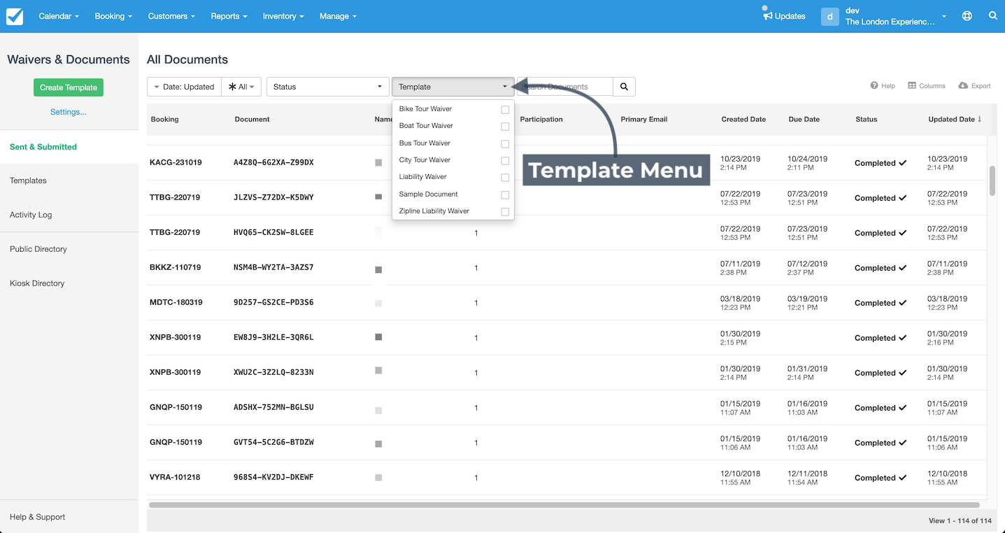
Task: Open booking KACG-231019
Action: (x=176, y=162)
